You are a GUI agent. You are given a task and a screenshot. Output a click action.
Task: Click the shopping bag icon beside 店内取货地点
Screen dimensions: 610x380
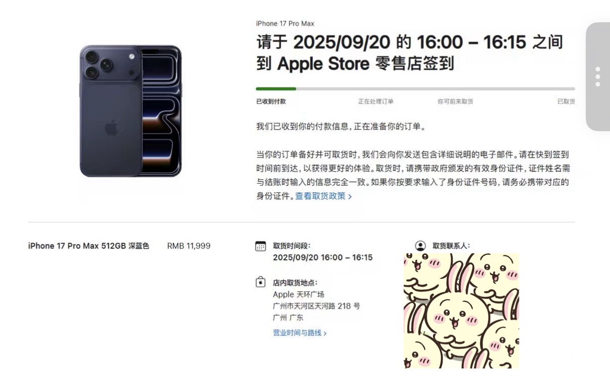[x=260, y=282]
